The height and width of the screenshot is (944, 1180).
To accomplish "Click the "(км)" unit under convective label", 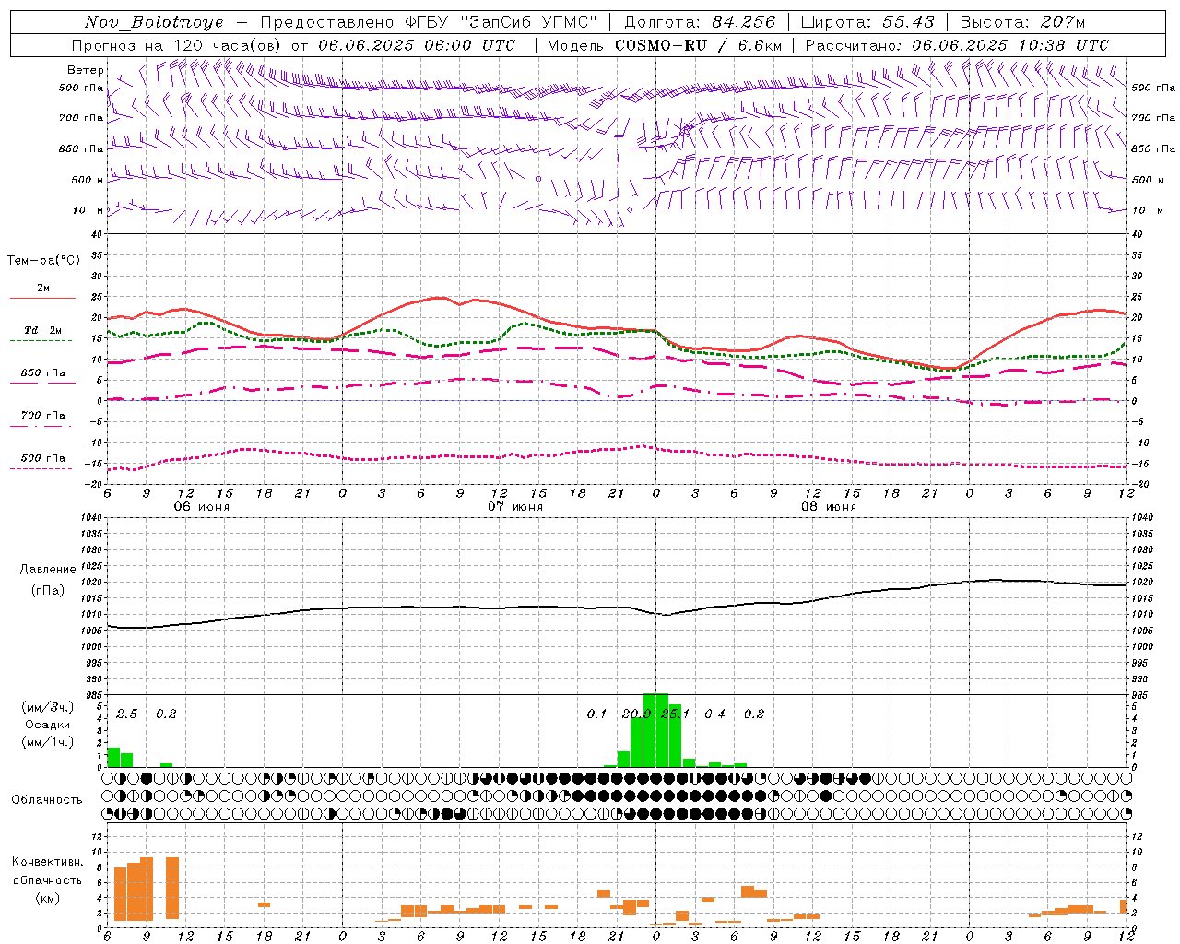I will (x=48, y=899).
